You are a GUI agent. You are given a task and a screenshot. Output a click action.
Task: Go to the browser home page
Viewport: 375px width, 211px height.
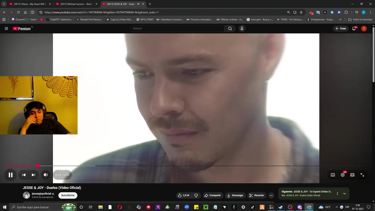tap(25, 12)
